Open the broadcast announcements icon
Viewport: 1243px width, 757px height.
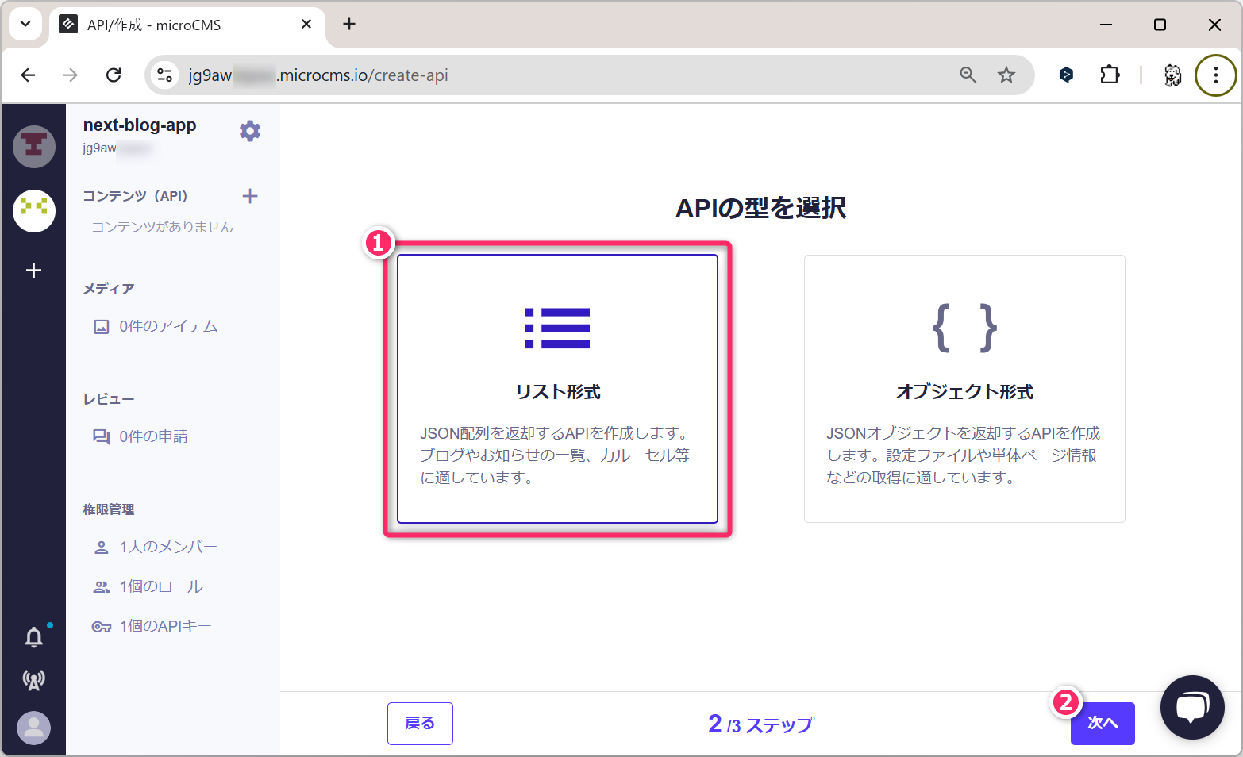(x=33, y=680)
